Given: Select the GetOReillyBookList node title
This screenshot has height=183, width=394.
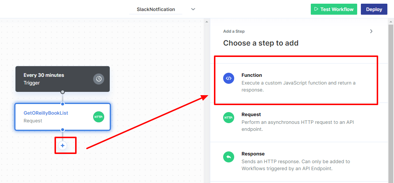Looking at the screenshot, I should pos(46,113).
